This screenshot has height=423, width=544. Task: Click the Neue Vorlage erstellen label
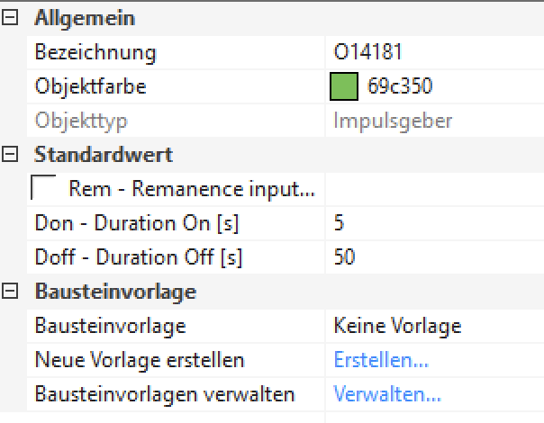pyautogui.click(x=140, y=360)
